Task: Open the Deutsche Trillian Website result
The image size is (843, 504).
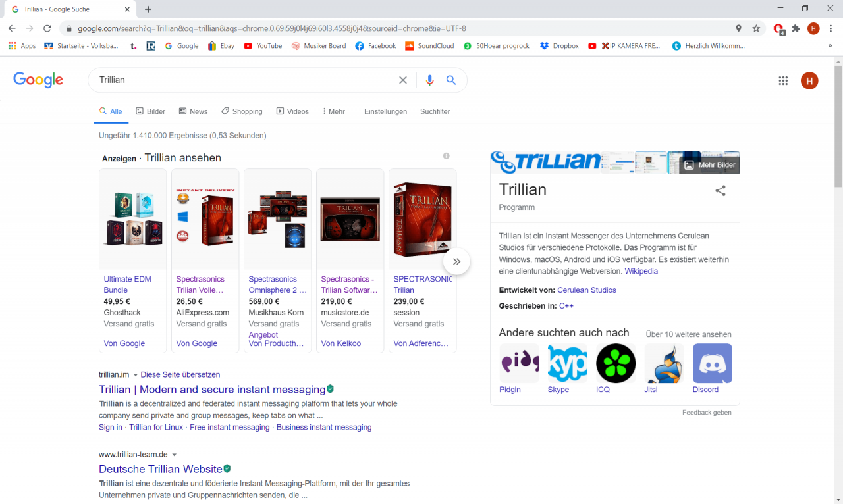Action: tap(161, 469)
